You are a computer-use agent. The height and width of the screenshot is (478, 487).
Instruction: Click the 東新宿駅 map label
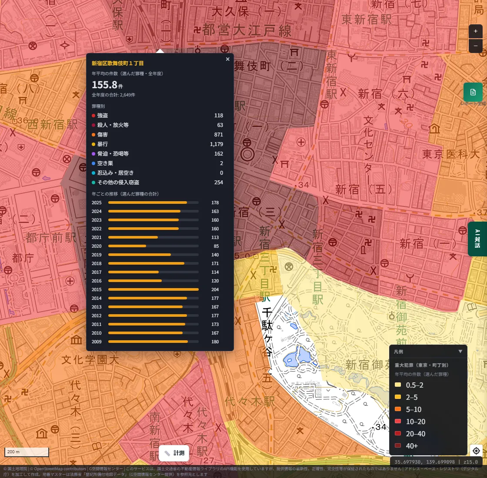367,20
